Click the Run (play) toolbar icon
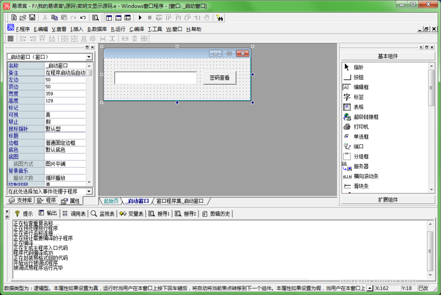 (140, 18)
